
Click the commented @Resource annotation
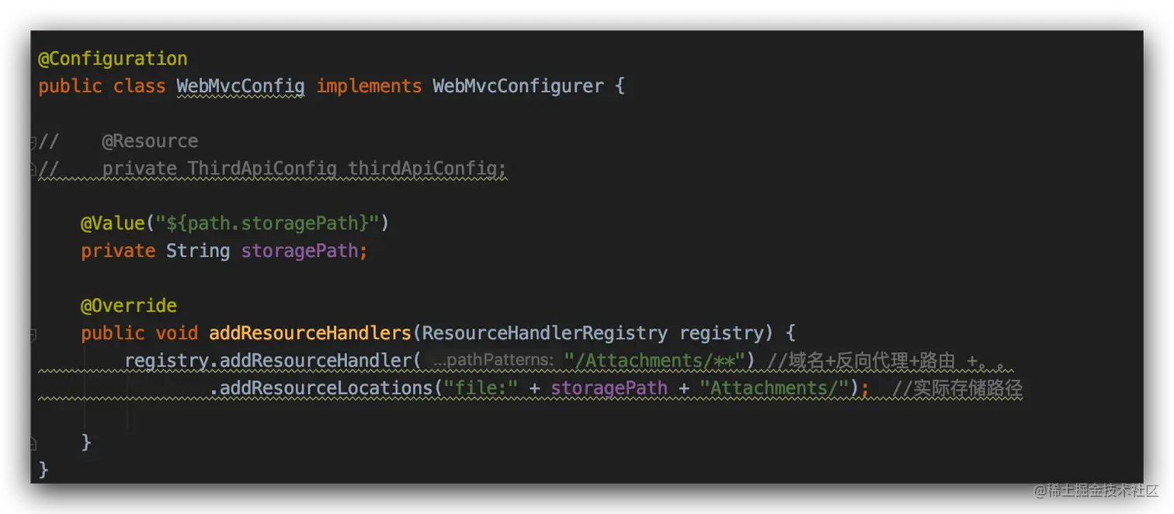[x=150, y=141]
